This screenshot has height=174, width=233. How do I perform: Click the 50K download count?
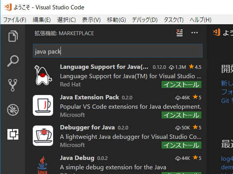pyautogui.click(x=183, y=128)
